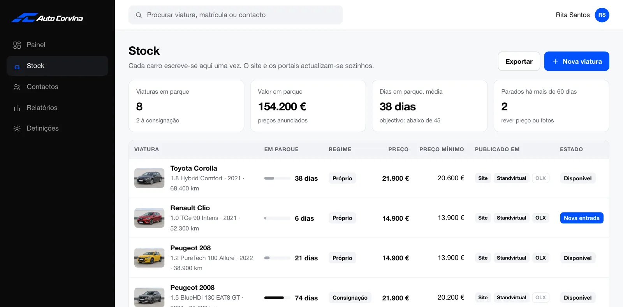
Task: Click the Exportar button
Action: click(519, 61)
